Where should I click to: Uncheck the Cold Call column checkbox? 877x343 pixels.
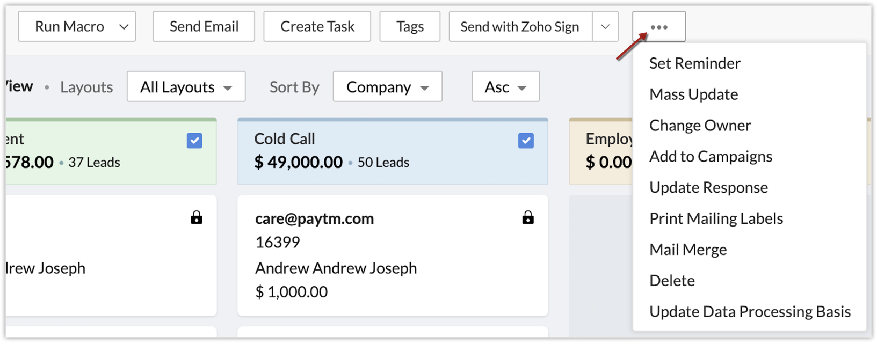(526, 141)
